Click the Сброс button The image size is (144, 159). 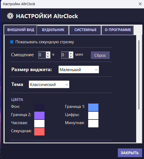[x=100, y=55]
